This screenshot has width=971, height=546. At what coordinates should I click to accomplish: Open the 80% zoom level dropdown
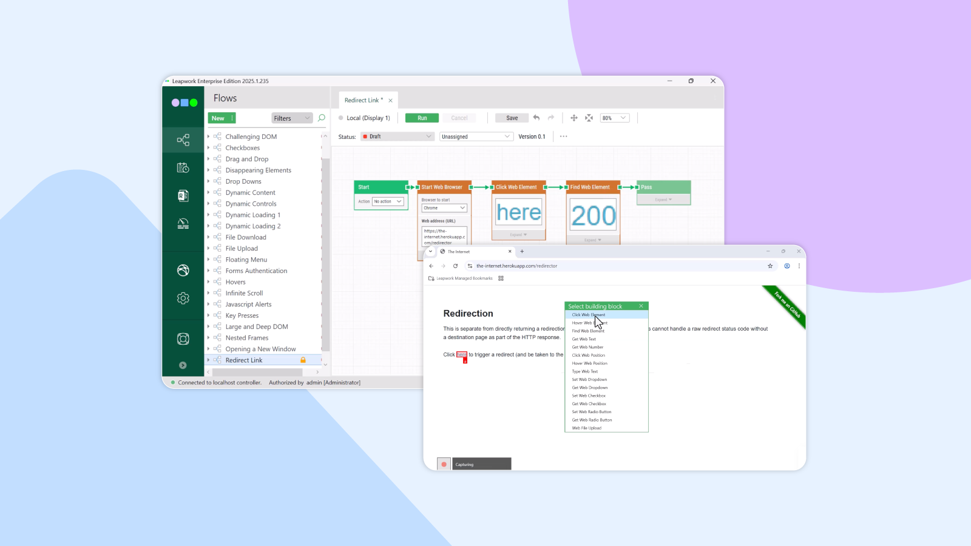614,118
